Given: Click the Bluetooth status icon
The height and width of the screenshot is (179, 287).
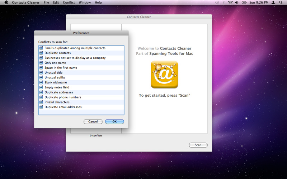Looking at the screenshot, I should pos(224,3).
